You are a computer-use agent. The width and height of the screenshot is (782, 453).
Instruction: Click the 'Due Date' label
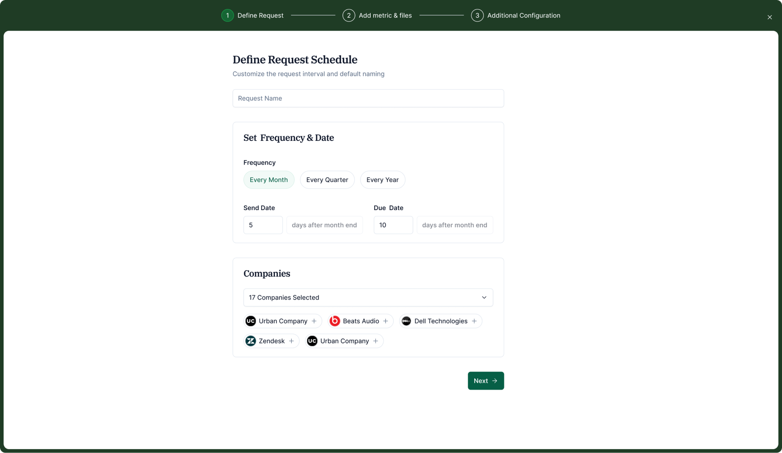click(x=388, y=208)
